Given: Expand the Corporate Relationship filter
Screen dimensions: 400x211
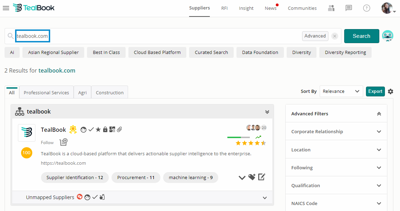Looking at the screenshot, I should (x=336, y=132).
